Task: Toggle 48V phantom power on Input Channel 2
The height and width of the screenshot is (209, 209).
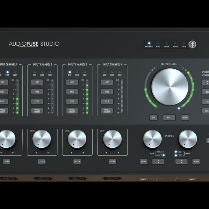Action: coord(37,82)
